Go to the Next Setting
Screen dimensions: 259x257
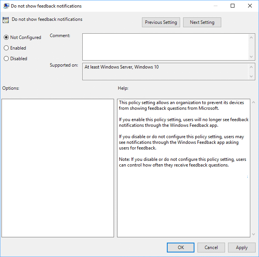click(202, 22)
